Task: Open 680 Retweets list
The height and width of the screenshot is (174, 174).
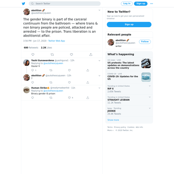Action: coord(31,47)
